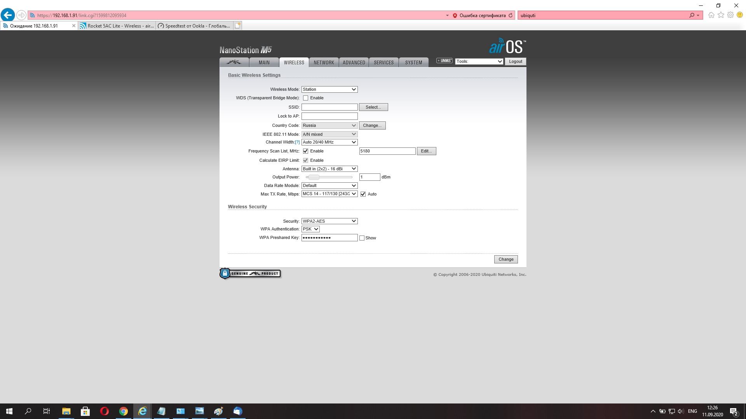Open a new browser tab

pyautogui.click(x=238, y=26)
